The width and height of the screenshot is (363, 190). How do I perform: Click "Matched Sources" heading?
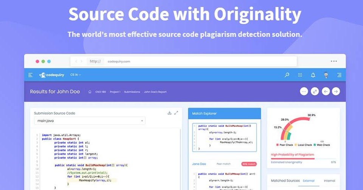[x=285, y=181]
